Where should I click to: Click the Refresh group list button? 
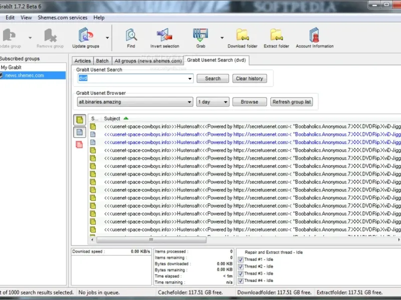pos(292,102)
